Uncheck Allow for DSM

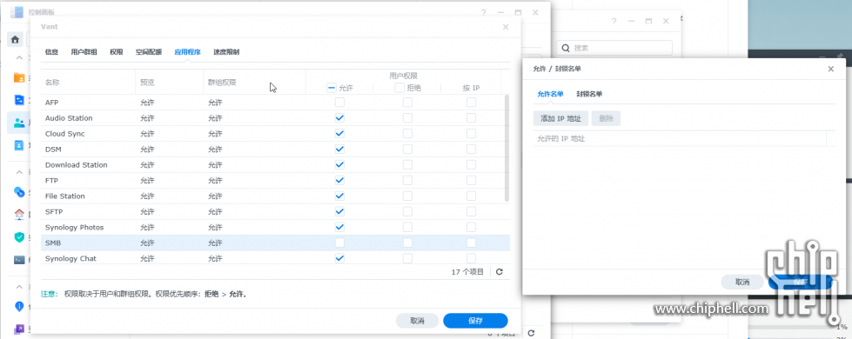pos(339,150)
